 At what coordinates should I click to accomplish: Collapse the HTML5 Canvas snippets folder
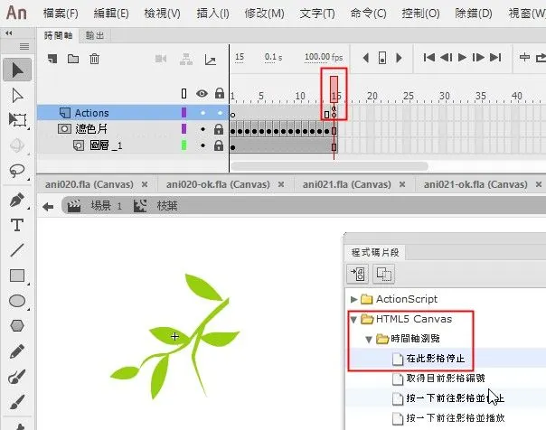point(353,320)
